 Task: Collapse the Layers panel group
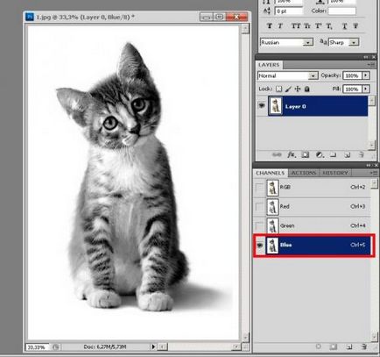(x=366, y=57)
